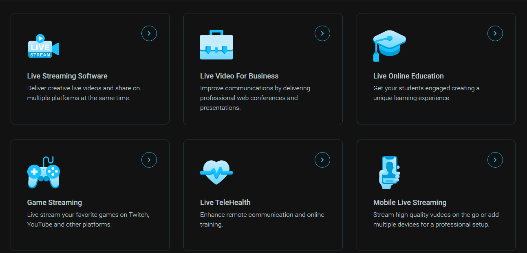Select the Live Video For Business title
Image resolution: width=527 pixels, height=253 pixels.
[239, 76]
